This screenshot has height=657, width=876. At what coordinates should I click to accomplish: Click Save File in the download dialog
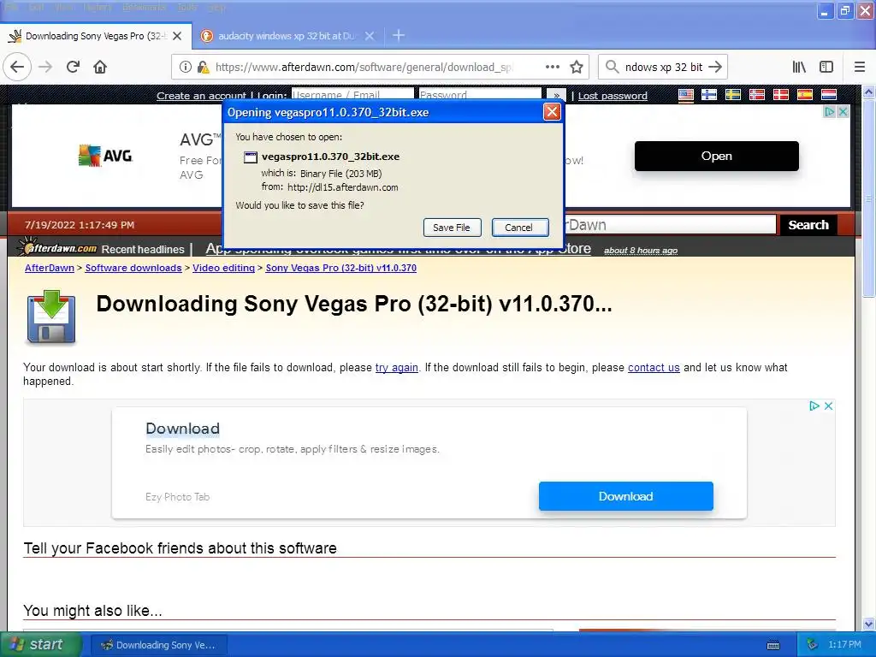click(452, 228)
